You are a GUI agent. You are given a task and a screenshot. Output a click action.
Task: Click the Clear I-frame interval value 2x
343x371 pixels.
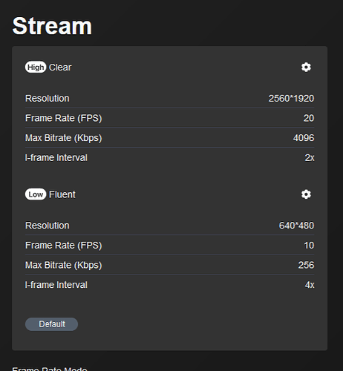coord(310,158)
